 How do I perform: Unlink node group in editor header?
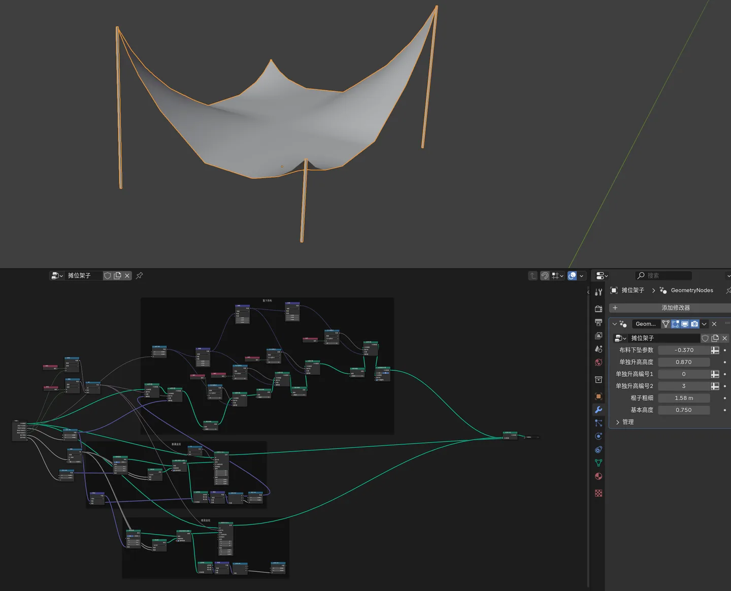click(127, 276)
